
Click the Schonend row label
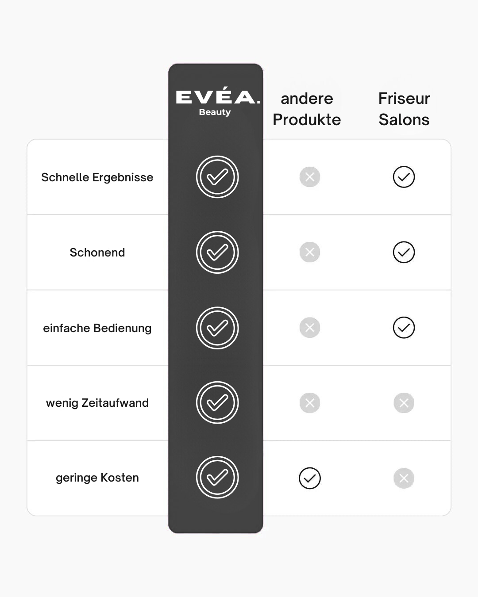(x=97, y=253)
